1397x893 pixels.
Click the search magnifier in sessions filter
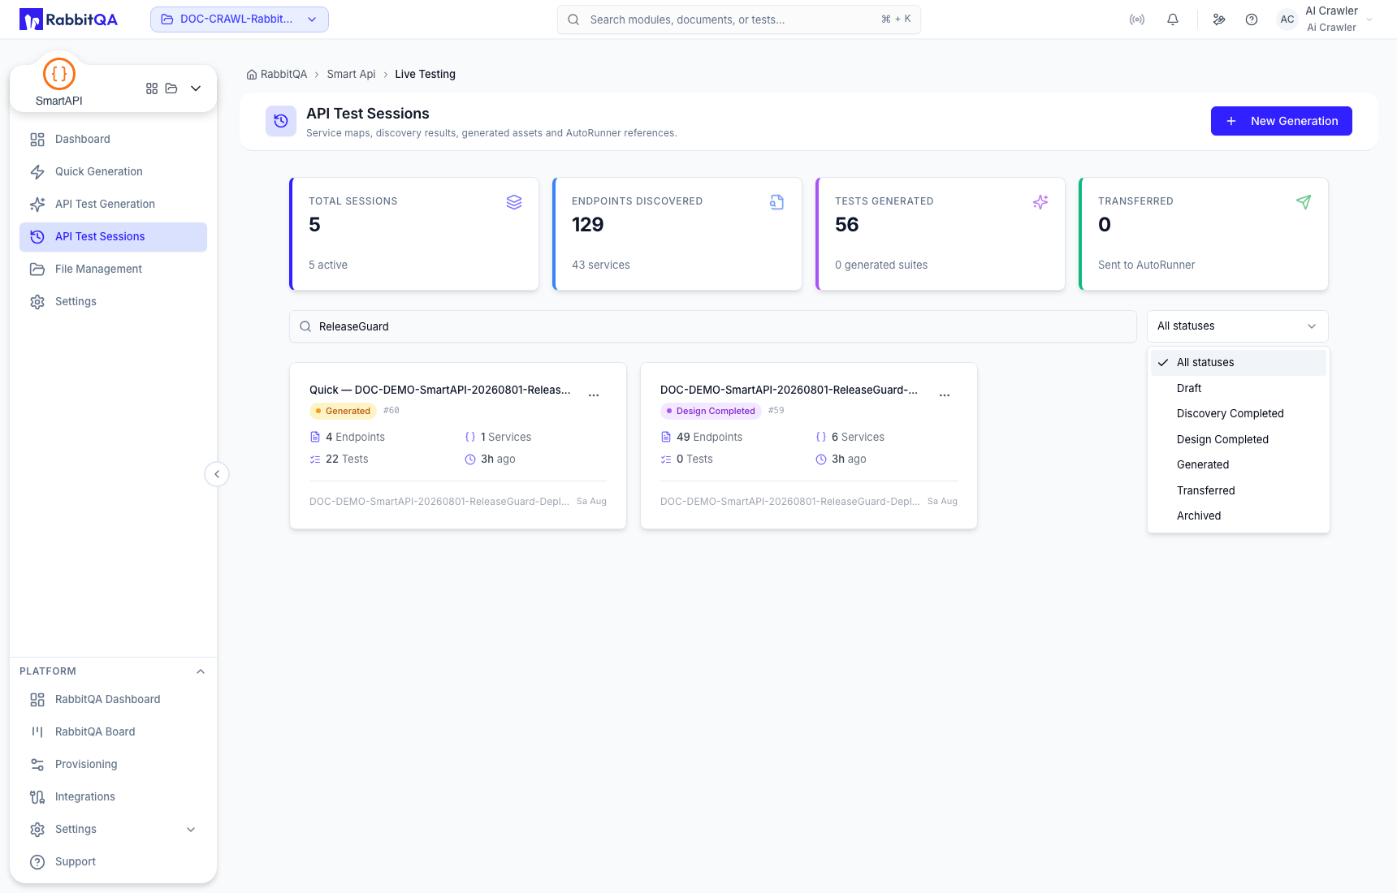[305, 326]
